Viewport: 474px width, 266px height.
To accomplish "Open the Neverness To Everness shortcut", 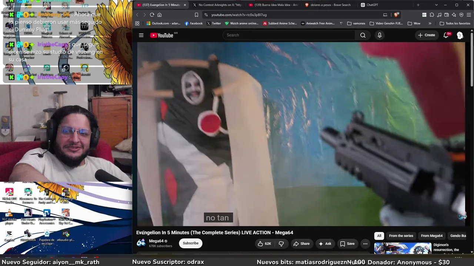I will (x=28, y=196).
